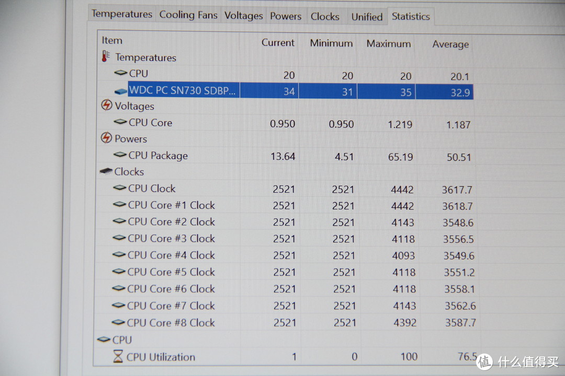
Task: Click the thermometer icon beside Temperatures
Action: click(x=106, y=56)
